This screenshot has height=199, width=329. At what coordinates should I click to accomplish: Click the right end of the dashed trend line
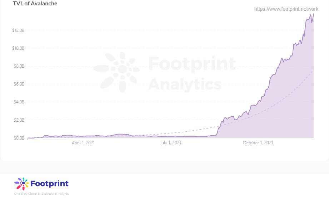[313, 71]
